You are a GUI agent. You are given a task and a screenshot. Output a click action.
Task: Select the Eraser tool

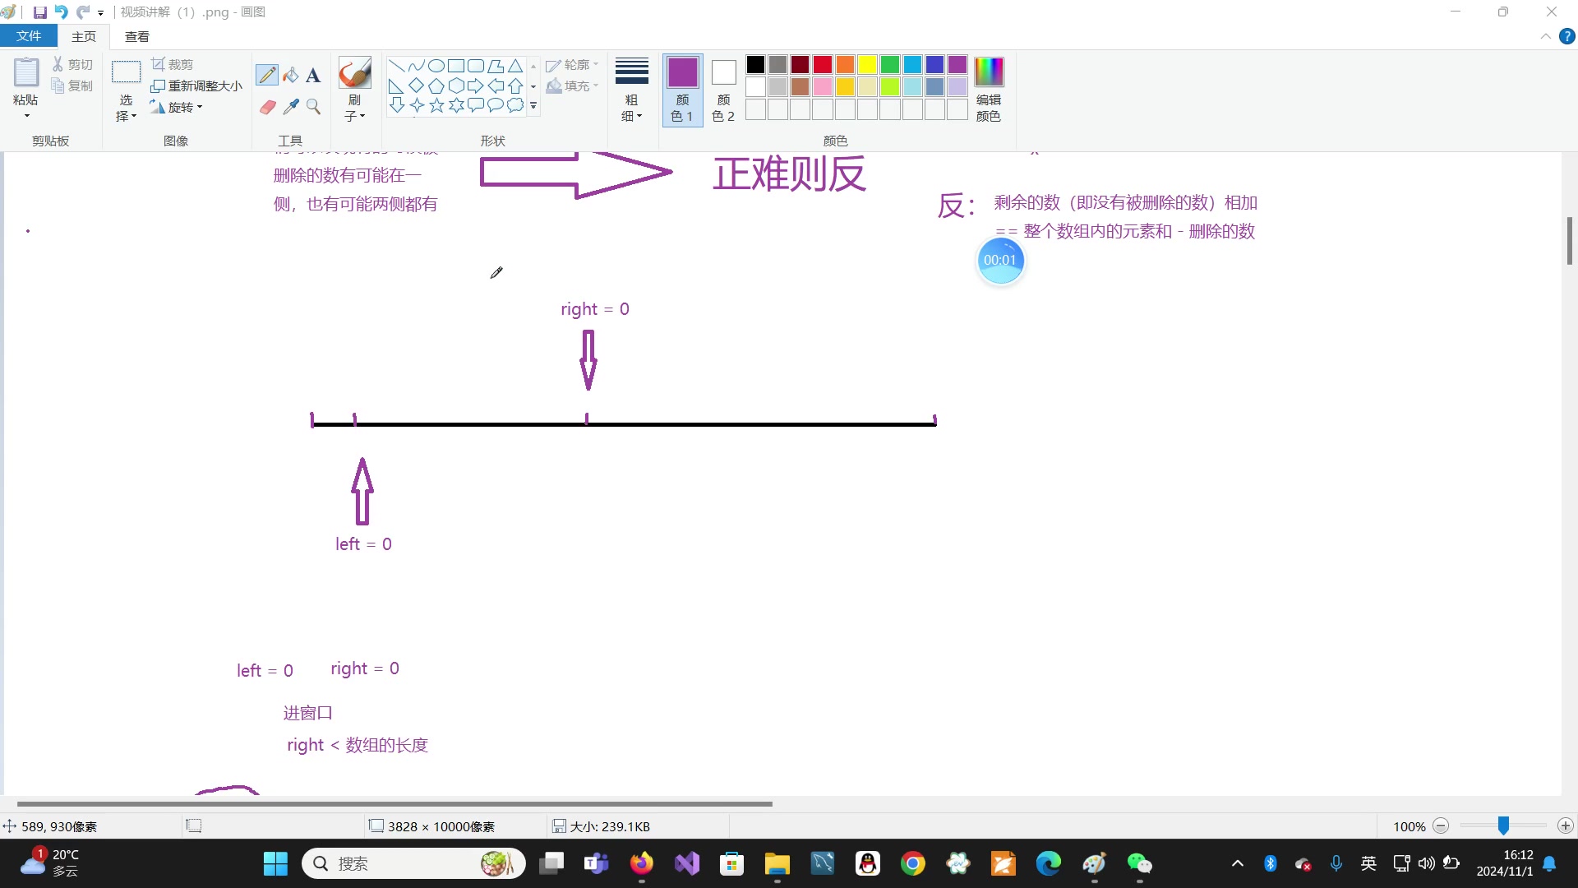pyautogui.click(x=267, y=107)
